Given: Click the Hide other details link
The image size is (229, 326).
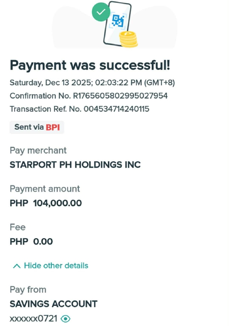Looking at the screenshot, I should (56, 266).
